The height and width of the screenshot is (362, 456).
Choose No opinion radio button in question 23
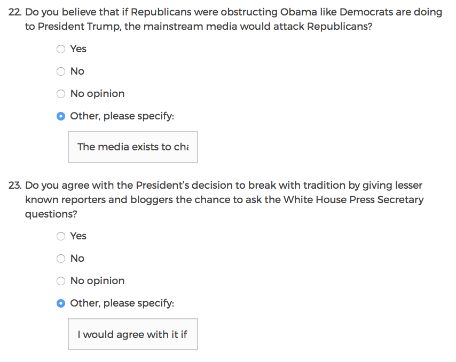click(61, 281)
